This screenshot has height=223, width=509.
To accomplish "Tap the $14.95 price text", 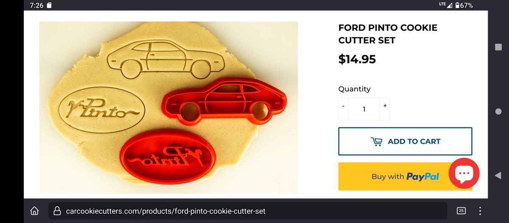I will [x=357, y=59].
